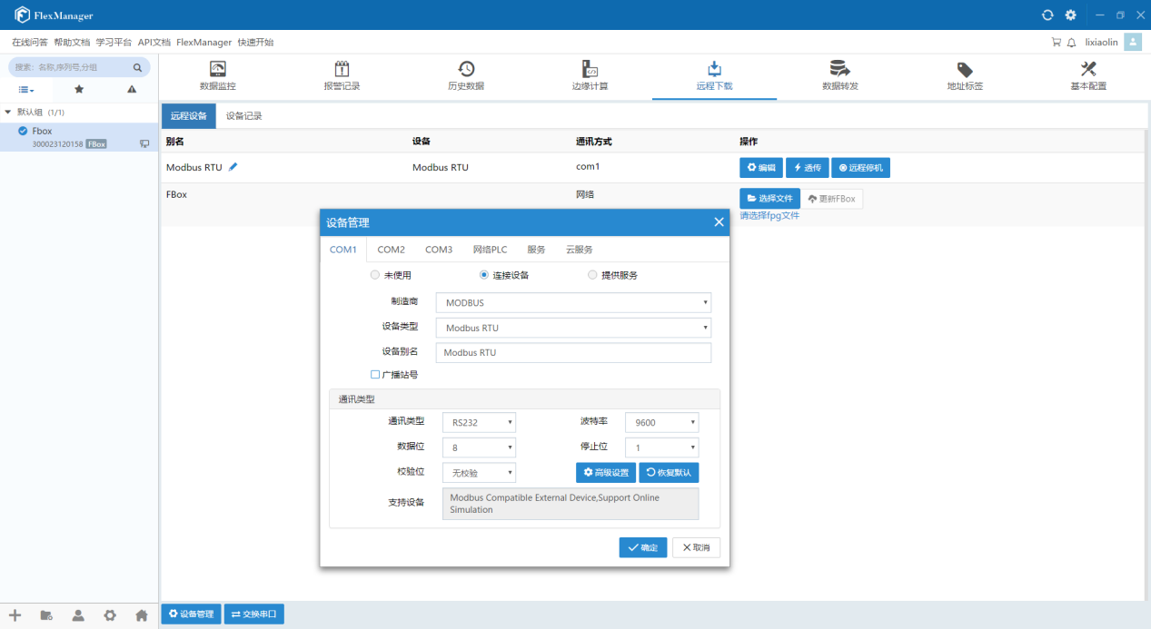The image size is (1151, 629).
Task: Open the 边缘计算 edge computing icon
Action: click(x=590, y=70)
